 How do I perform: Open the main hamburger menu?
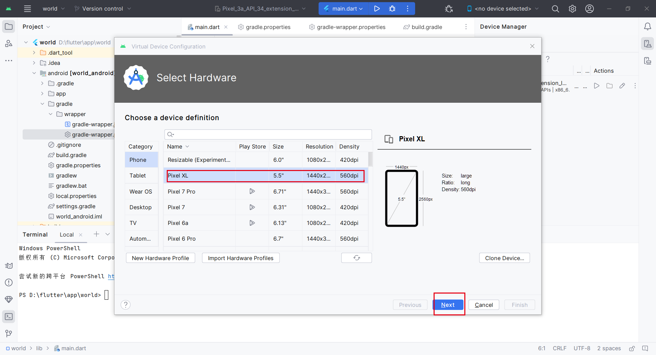27,9
